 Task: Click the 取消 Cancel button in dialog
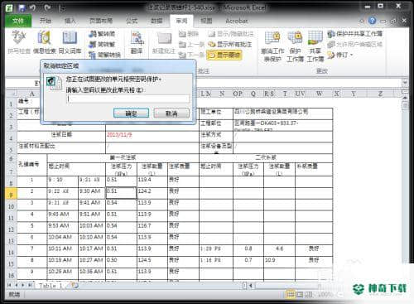(171, 113)
